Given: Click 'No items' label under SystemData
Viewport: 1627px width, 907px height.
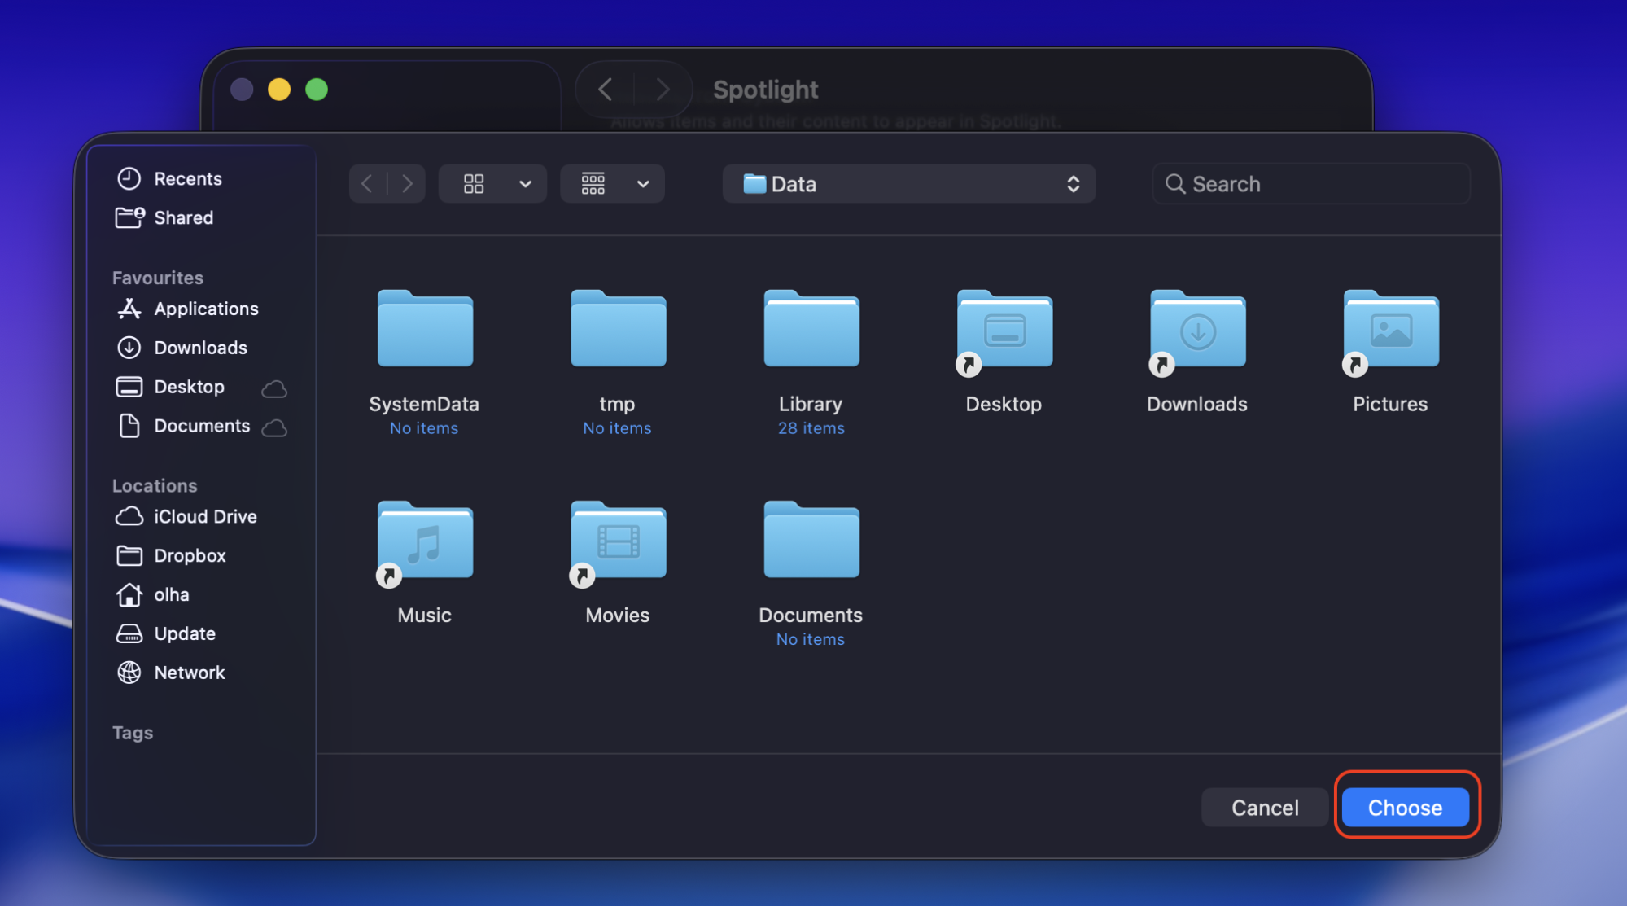Looking at the screenshot, I should pos(424,428).
